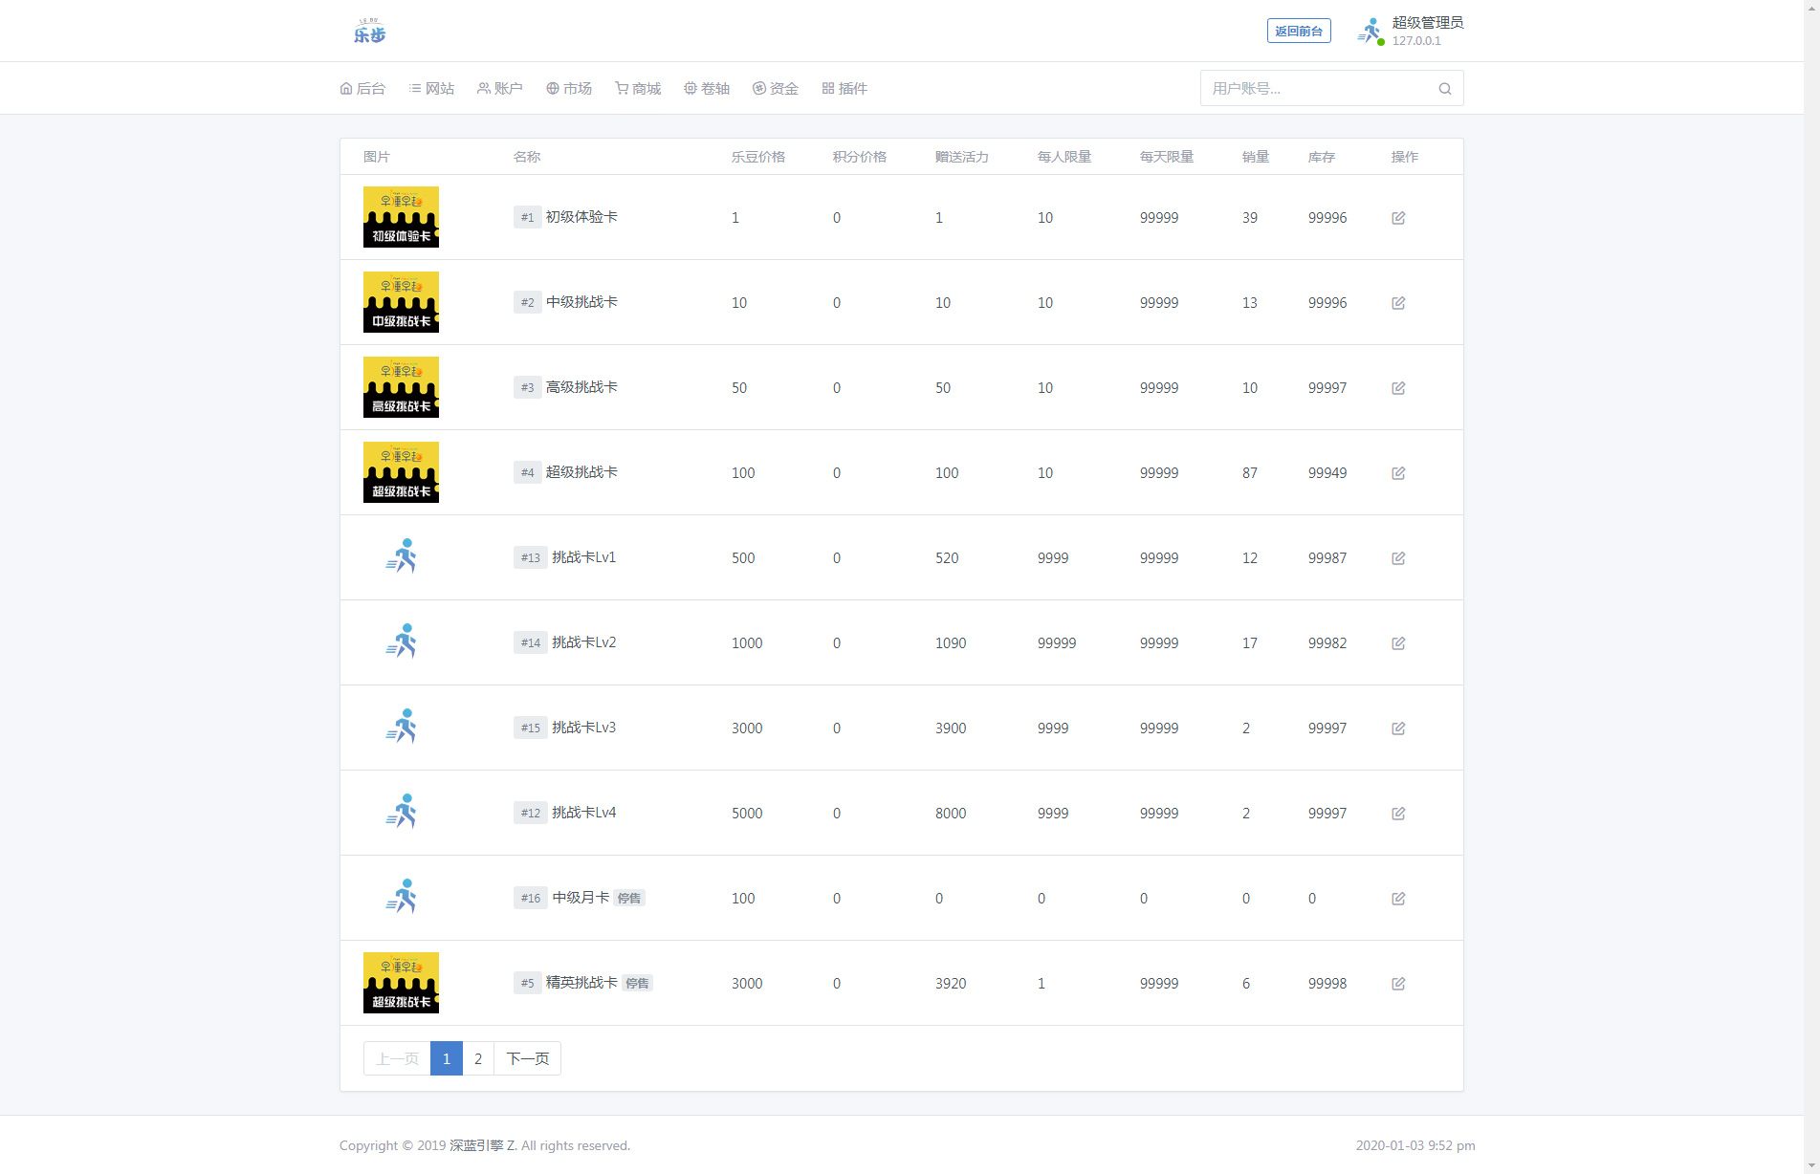Image resolution: width=1820 pixels, height=1174 pixels.
Task: Open the 商城 menu
Action: pyautogui.click(x=638, y=88)
